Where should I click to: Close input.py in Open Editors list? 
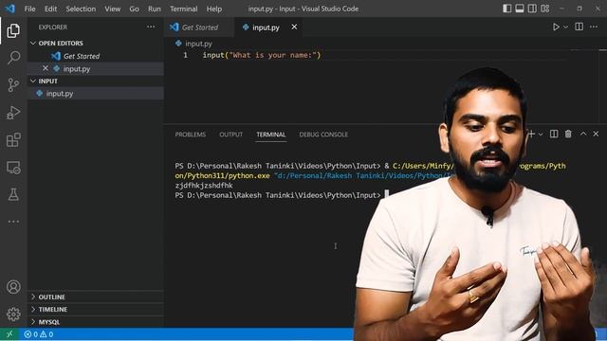46,68
